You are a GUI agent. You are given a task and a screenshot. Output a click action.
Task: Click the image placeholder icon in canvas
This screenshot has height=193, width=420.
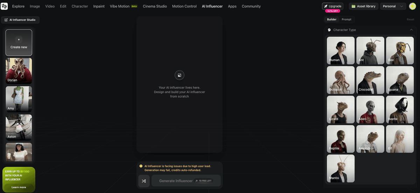179,75
